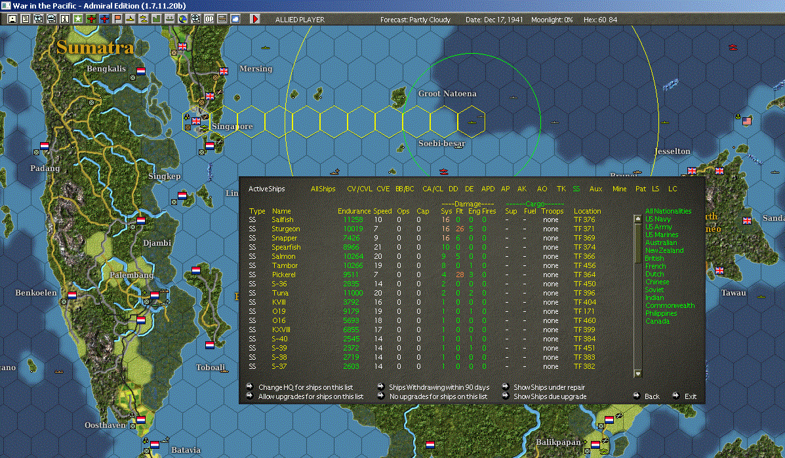Click the save-disk icon in the toolbar
This screenshot has height=458, width=785.
tap(12, 19)
